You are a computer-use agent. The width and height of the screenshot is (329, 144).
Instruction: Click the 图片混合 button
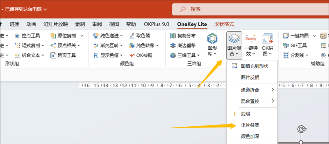pos(234,45)
